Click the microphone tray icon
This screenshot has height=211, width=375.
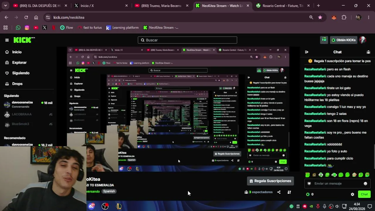tap(324, 206)
